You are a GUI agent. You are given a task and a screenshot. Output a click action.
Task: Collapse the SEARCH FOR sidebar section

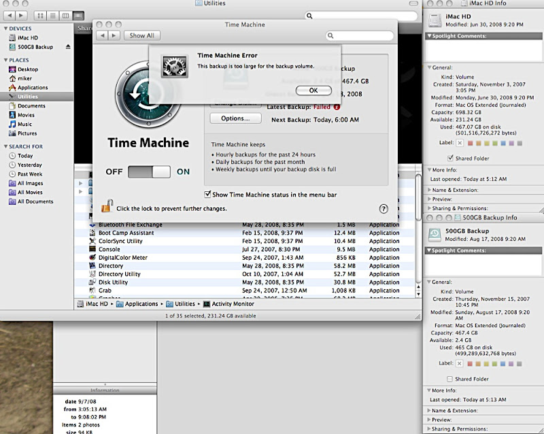click(5, 146)
